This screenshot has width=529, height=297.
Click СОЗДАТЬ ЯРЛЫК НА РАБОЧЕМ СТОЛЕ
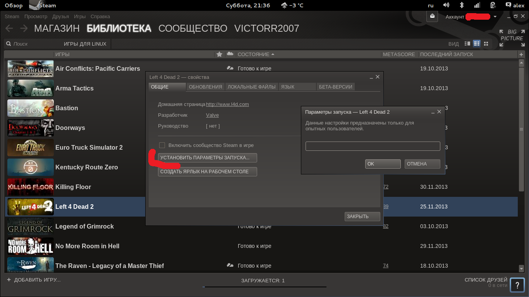(208, 171)
